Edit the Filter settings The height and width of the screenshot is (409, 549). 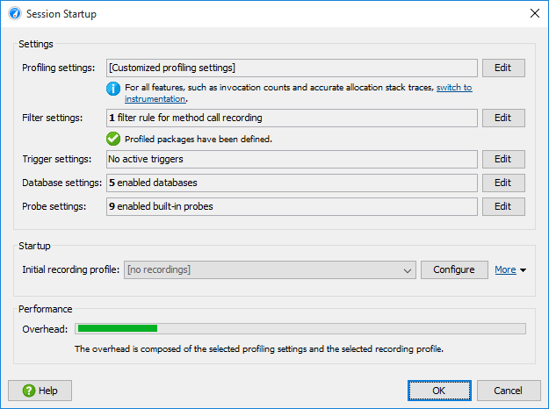pyautogui.click(x=503, y=118)
